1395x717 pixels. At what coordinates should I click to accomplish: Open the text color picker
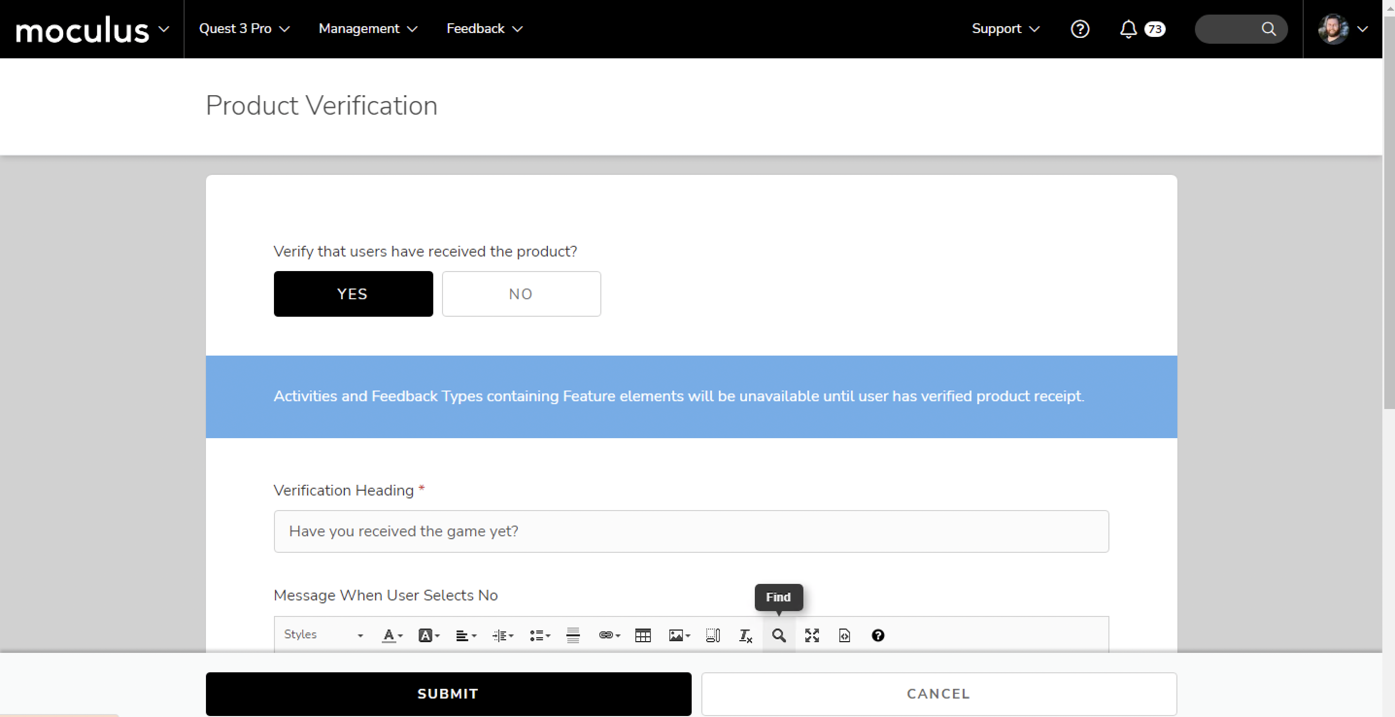tap(392, 635)
